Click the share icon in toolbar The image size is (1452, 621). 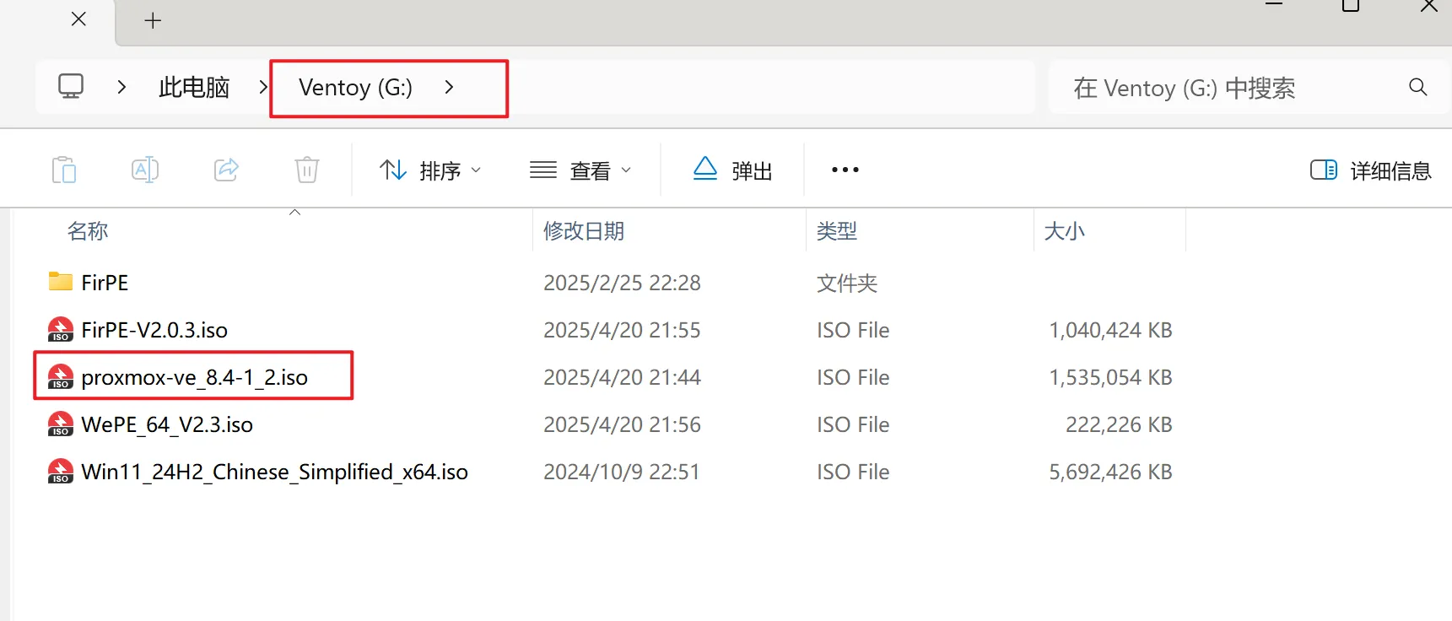pos(226,170)
